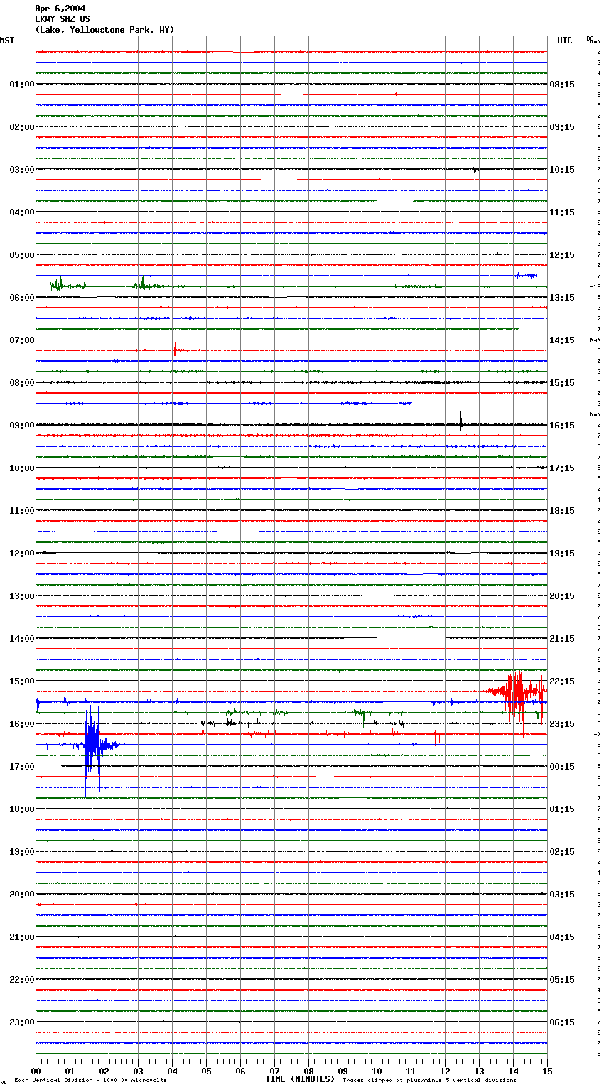The height and width of the screenshot is (1090, 604).
Task: Click the 'MST' column label
Action: pyautogui.click(x=7, y=41)
